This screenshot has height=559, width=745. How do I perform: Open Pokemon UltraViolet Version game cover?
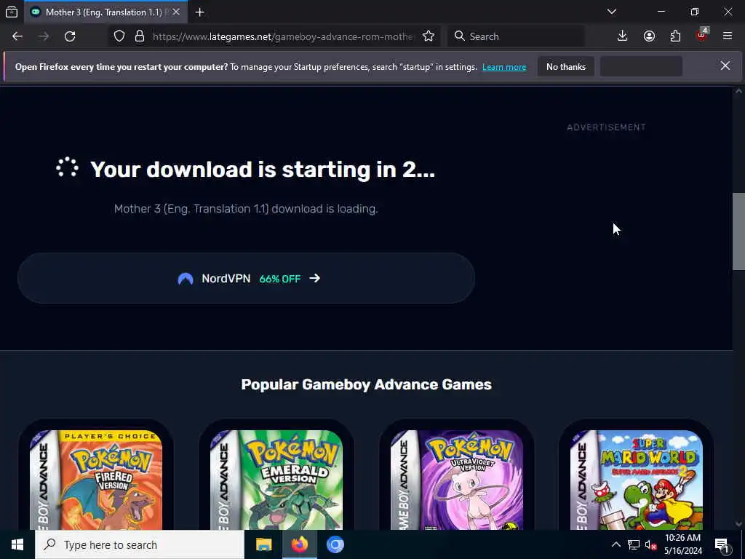457,479
